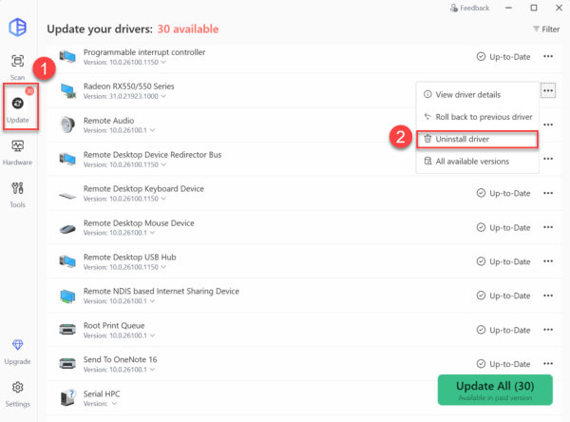This screenshot has width=570, height=422.
Task: Open more options for Remote Desktop Mouse Device
Action: click(x=548, y=227)
